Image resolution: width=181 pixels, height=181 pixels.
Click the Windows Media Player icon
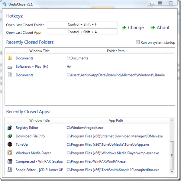(x=10, y=153)
